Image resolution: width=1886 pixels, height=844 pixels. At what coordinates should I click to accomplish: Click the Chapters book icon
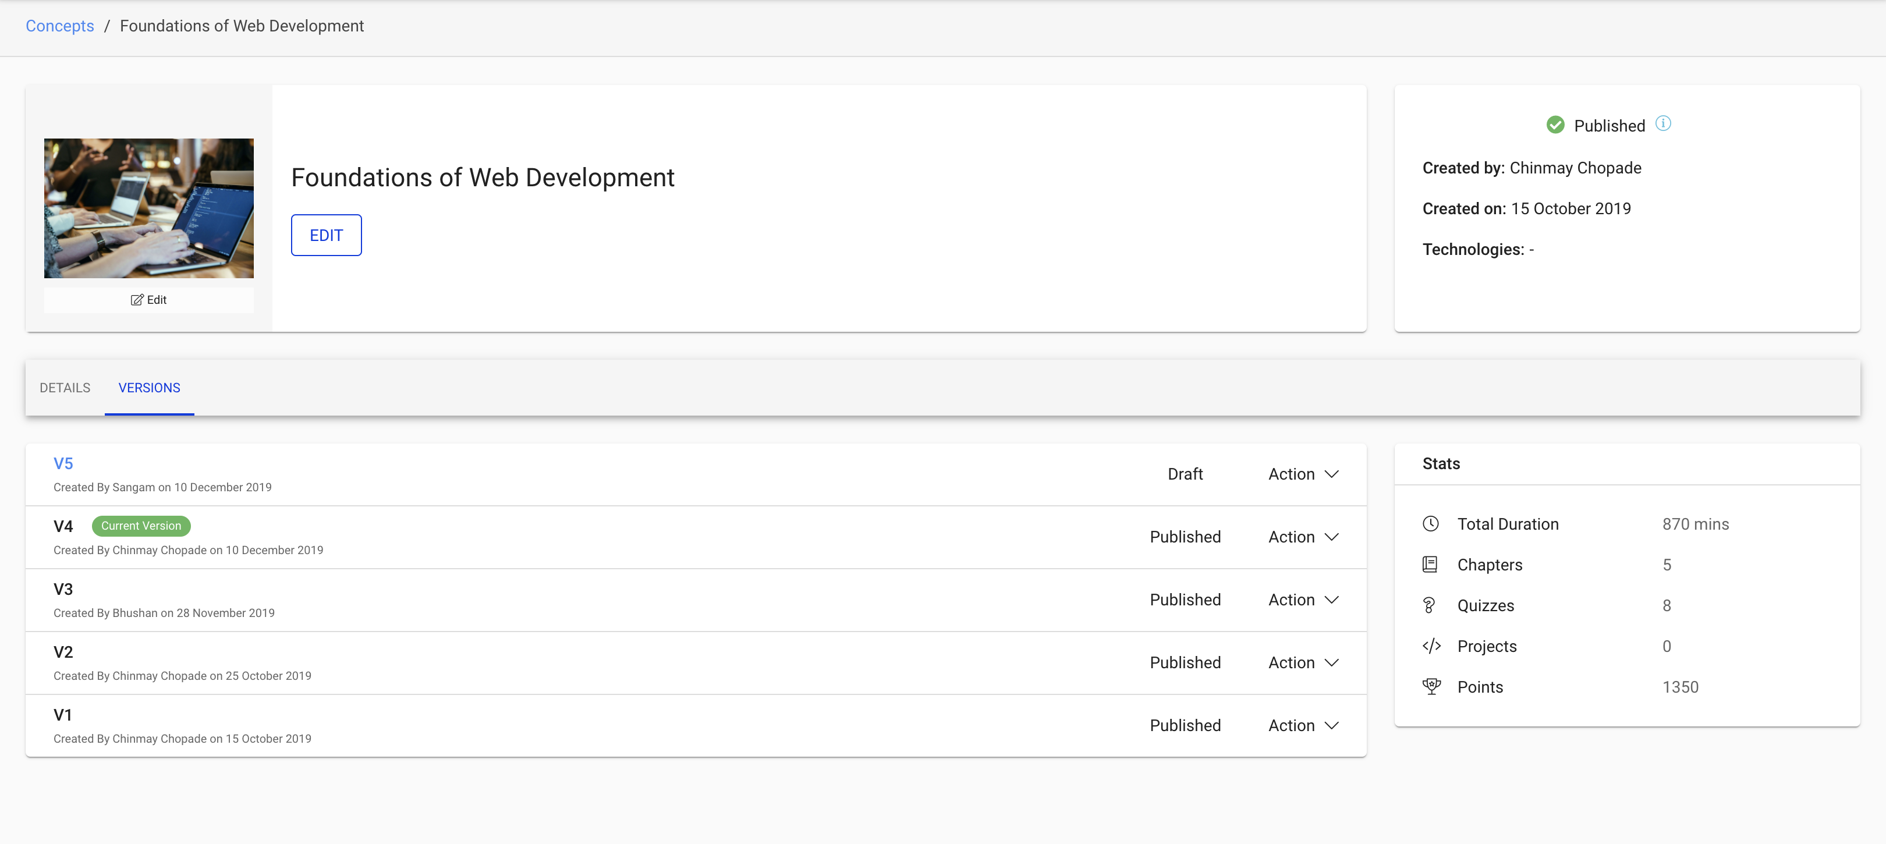point(1430,565)
